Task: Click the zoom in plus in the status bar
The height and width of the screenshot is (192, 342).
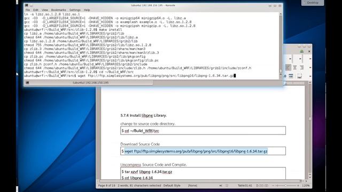Action: tap(298, 186)
